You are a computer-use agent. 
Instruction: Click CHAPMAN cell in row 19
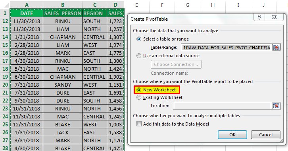(63, 77)
